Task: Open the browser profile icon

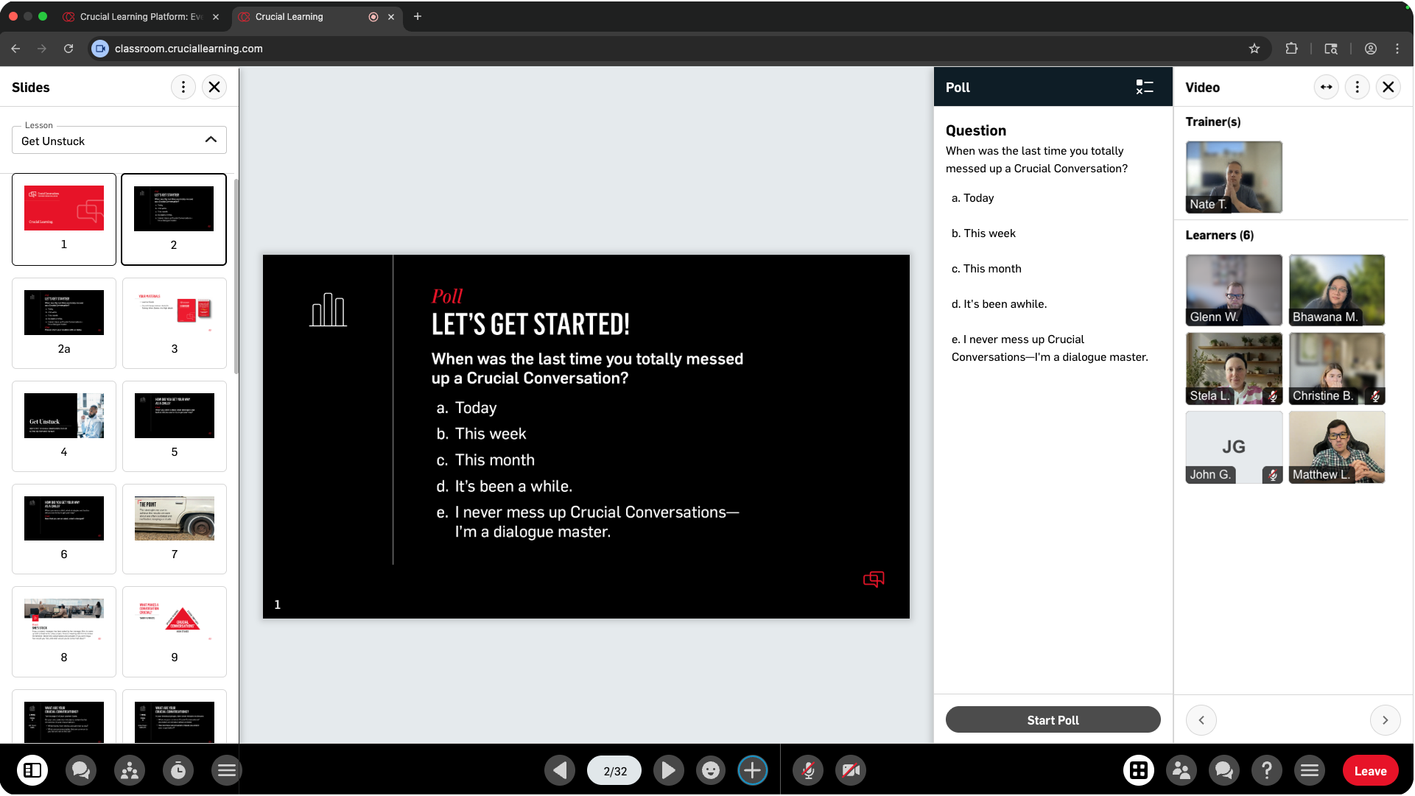Action: click(x=1371, y=49)
